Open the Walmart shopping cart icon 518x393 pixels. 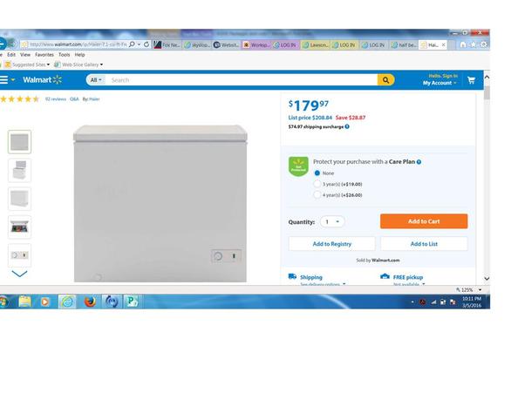[x=471, y=80]
